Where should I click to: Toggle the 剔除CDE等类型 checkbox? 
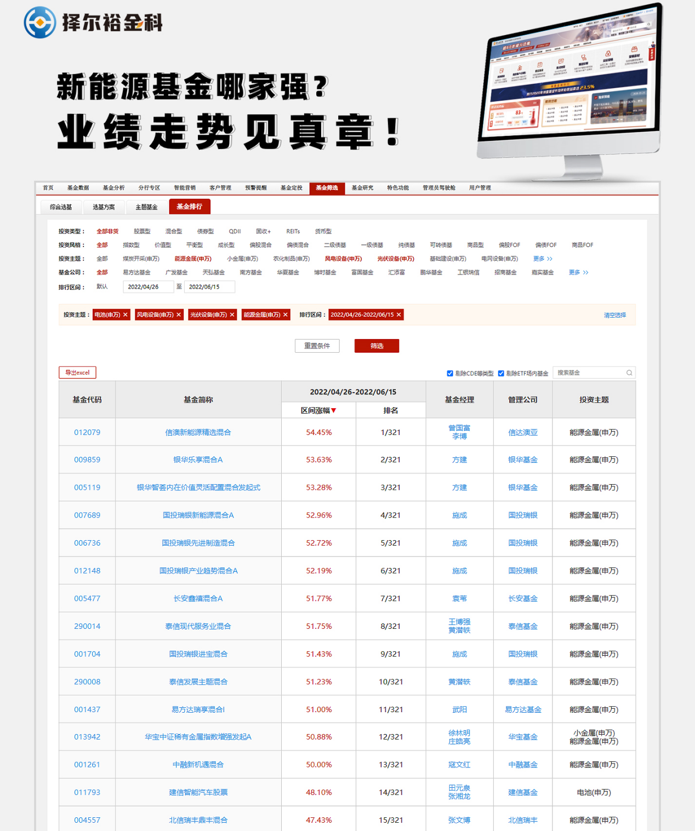(450, 374)
